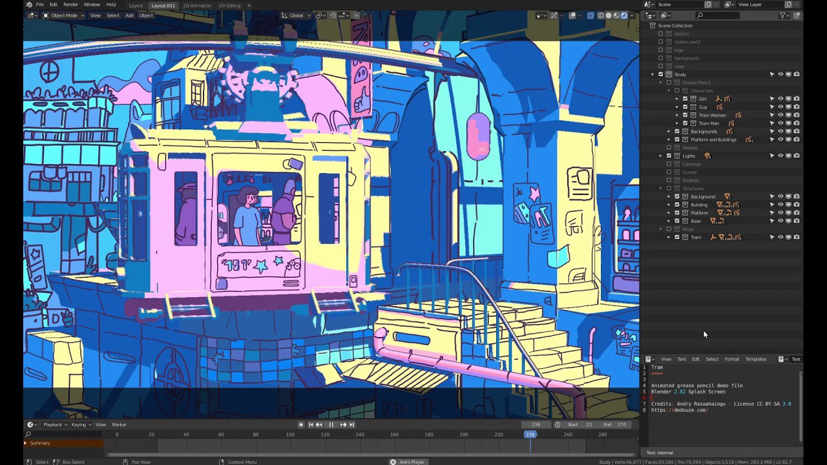Open the Playback dropdown in timeline
The width and height of the screenshot is (827, 465).
[x=54, y=424]
